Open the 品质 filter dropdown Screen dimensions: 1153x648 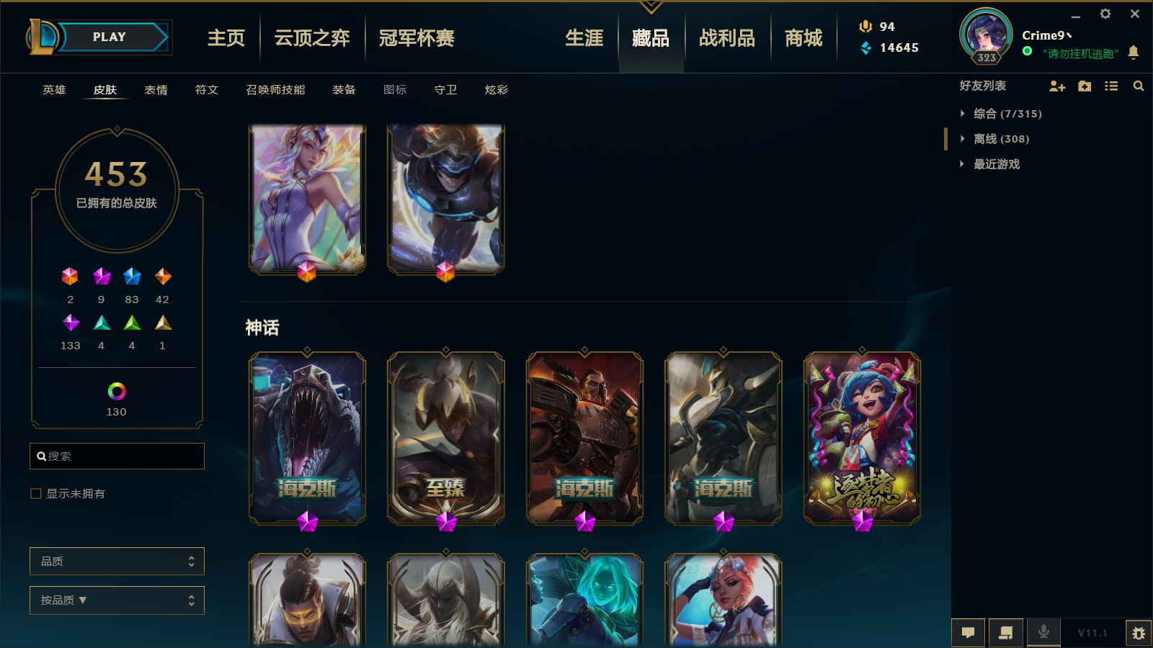tap(117, 562)
